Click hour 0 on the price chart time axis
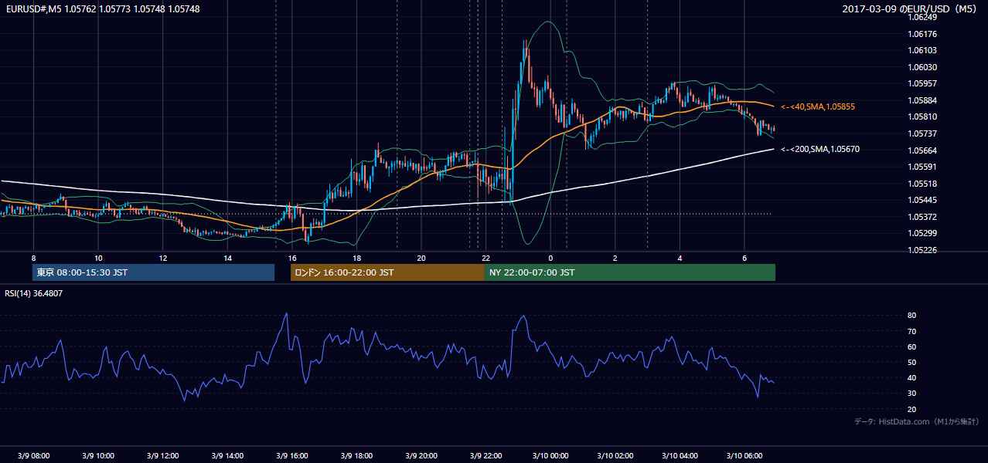Image resolution: width=988 pixels, height=463 pixels. pos(550,258)
